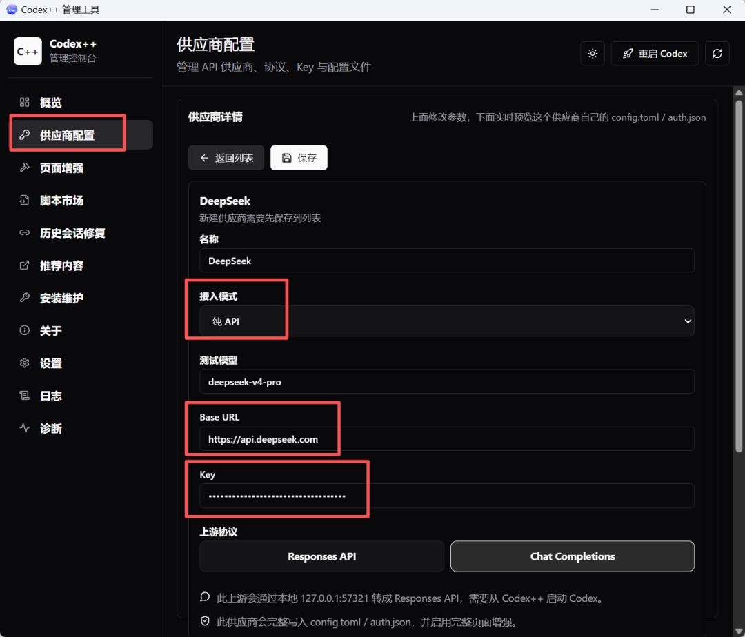Select Chat Completions upstream protocol
The height and width of the screenshot is (637, 745).
(x=573, y=556)
